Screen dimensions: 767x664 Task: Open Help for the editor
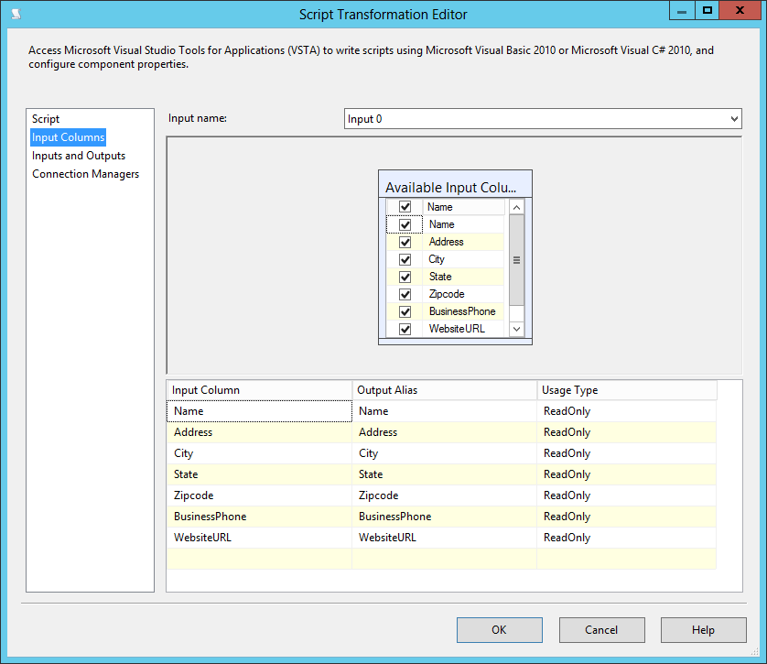[703, 629]
